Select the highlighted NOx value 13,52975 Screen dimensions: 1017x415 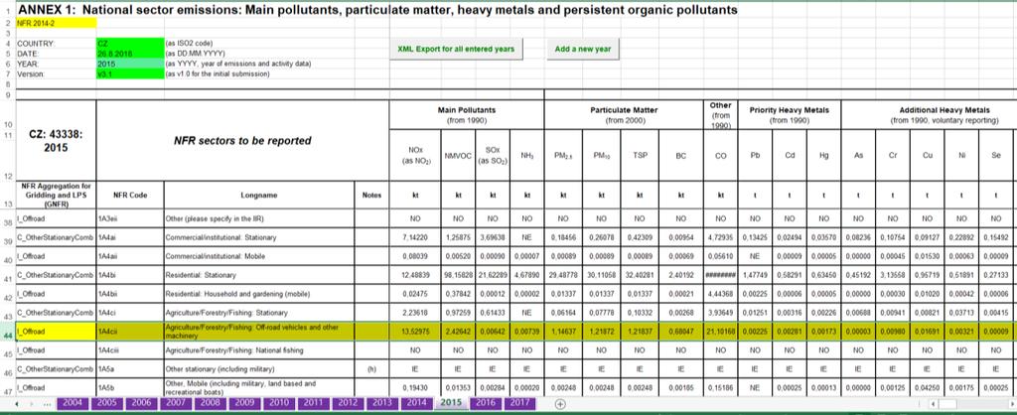pyautogui.click(x=415, y=332)
